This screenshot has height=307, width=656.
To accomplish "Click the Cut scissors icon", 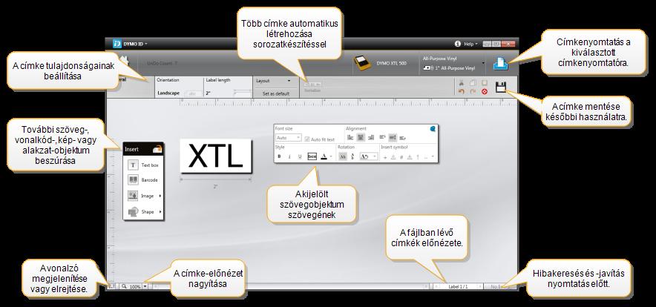I will (461, 83).
